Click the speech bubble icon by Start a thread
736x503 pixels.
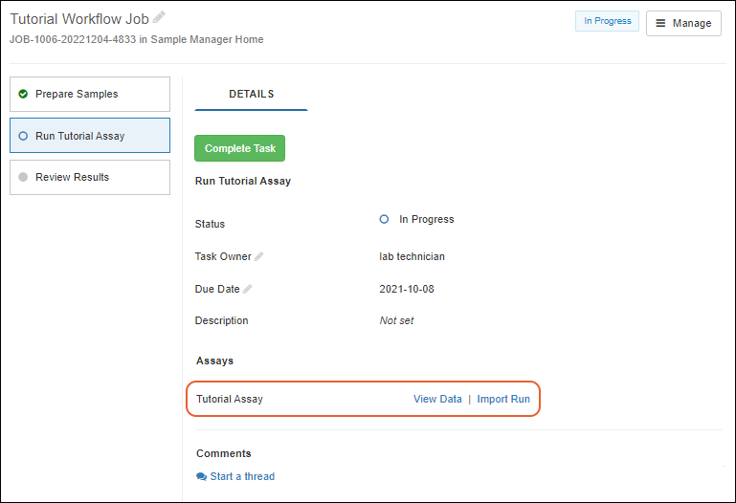click(201, 476)
